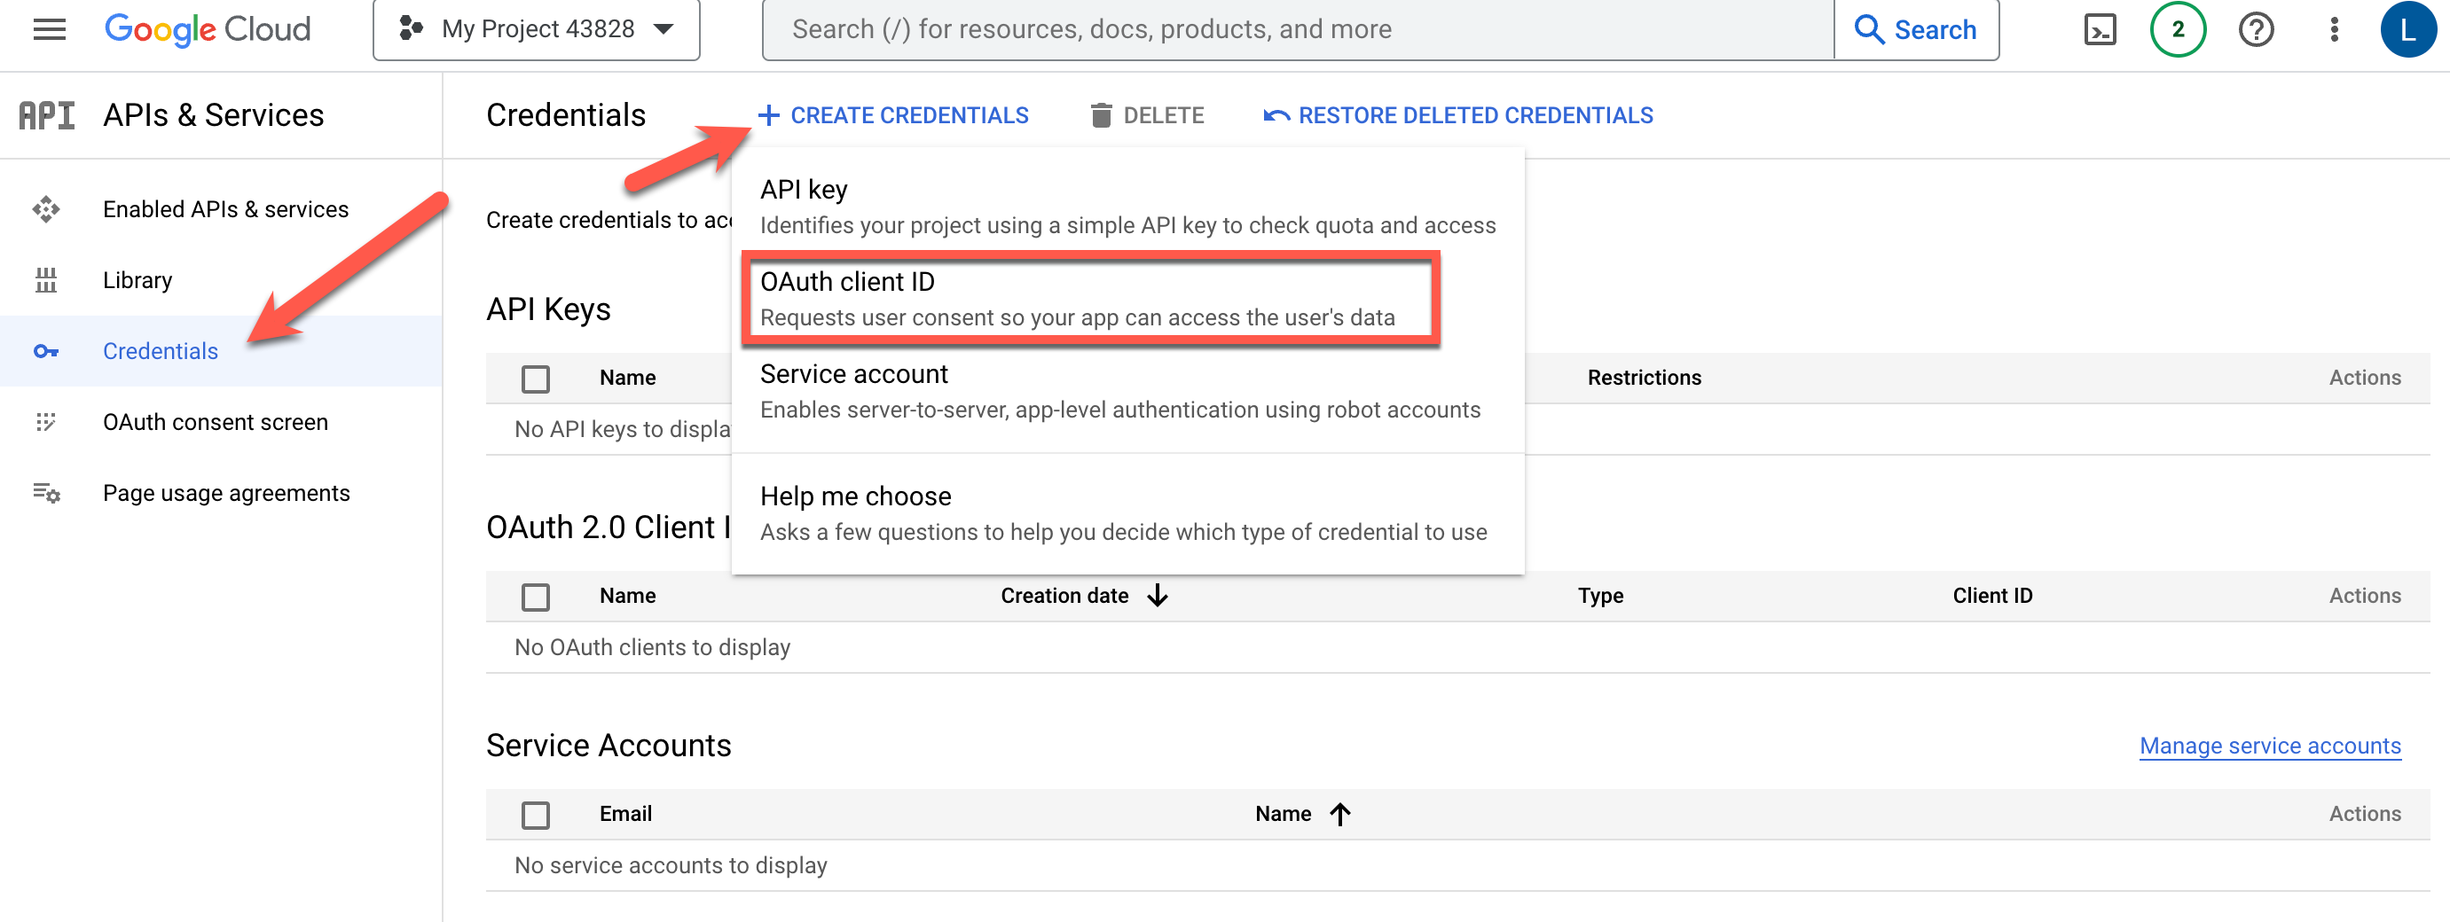The height and width of the screenshot is (922, 2450).
Task: Click the Enabled APIs & services diamond icon
Action: click(x=45, y=209)
